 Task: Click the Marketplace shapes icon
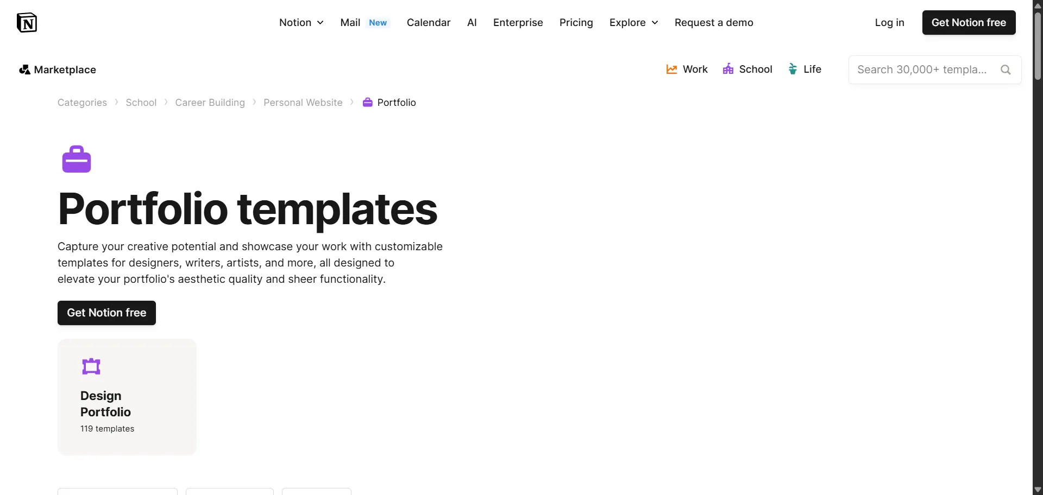click(x=24, y=69)
